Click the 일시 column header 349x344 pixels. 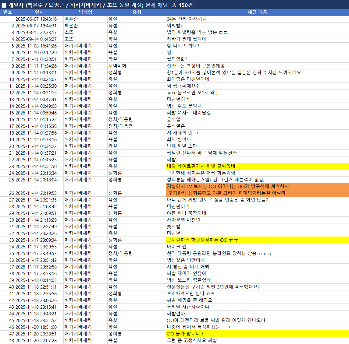pyautogui.click(x=39, y=12)
